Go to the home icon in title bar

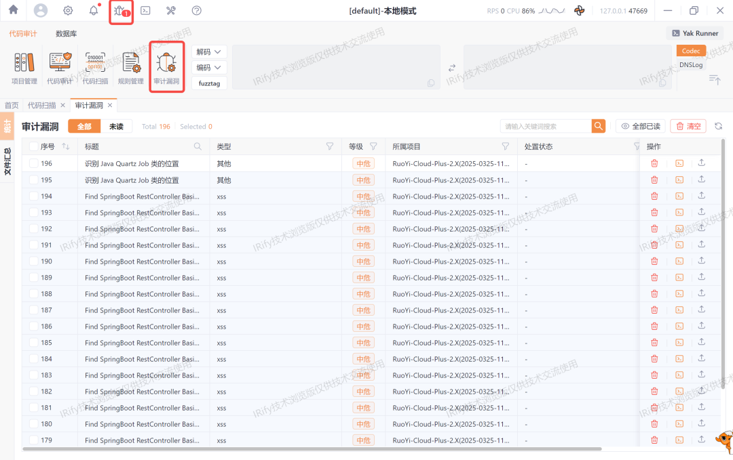point(14,9)
